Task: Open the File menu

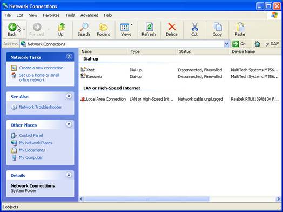Action: [8, 15]
